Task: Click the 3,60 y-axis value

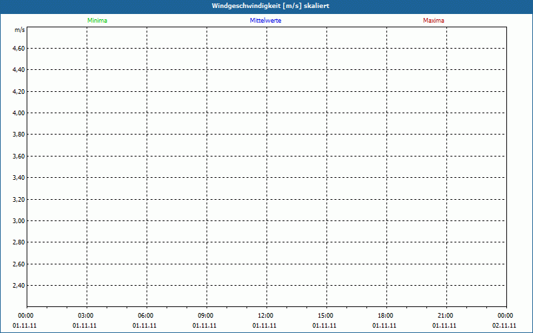Action: click(19, 156)
